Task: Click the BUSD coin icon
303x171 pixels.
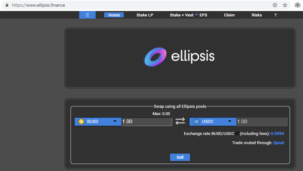Action: 81,121
